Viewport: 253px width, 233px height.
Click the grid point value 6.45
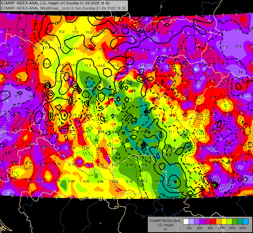pos(129,165)
